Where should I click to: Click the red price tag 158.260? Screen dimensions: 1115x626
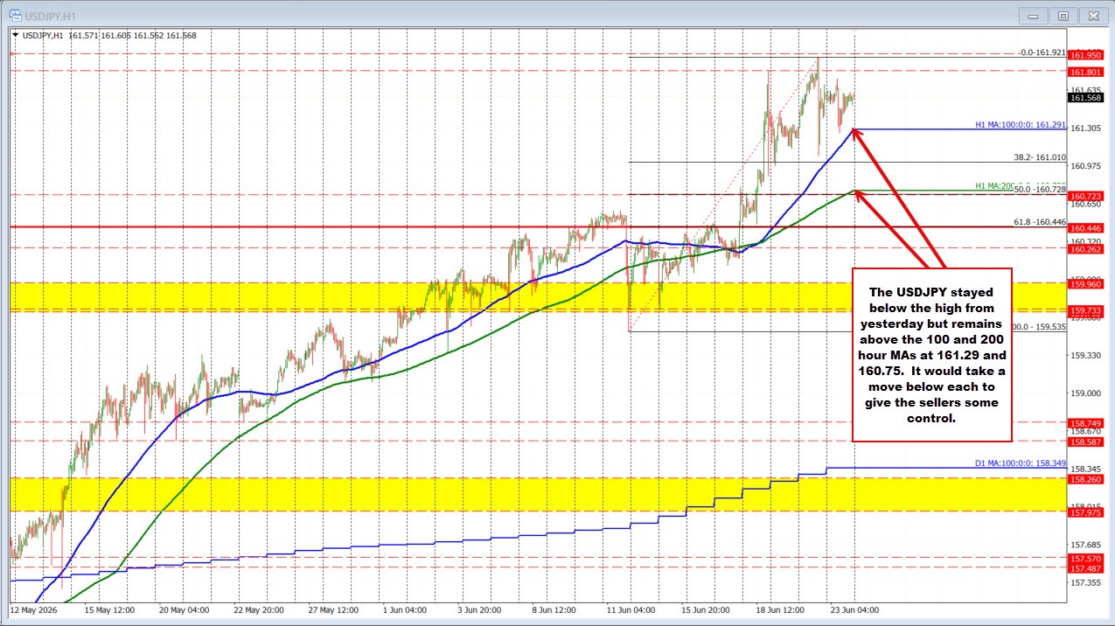[1087, 479]
